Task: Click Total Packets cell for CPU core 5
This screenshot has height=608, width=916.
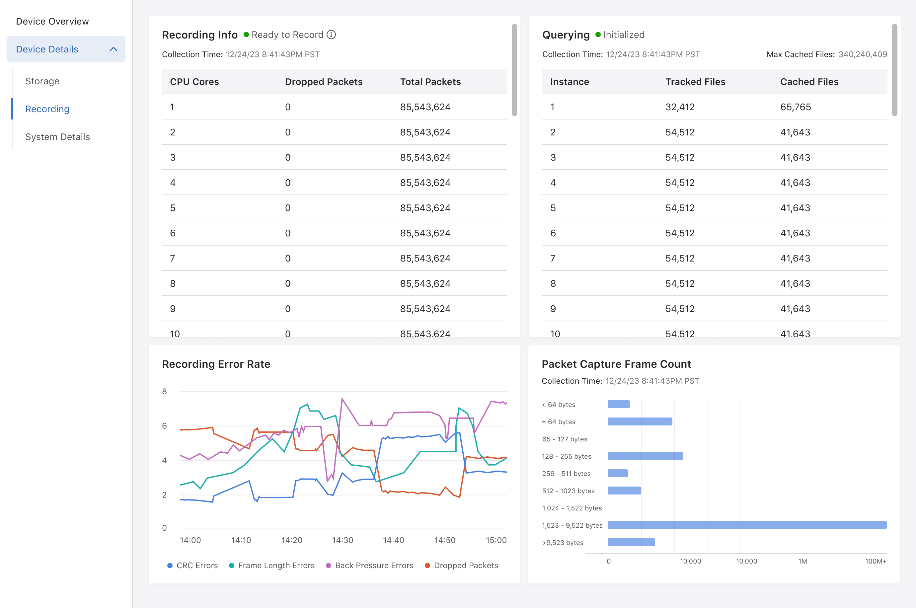Action: coord(425,208)
